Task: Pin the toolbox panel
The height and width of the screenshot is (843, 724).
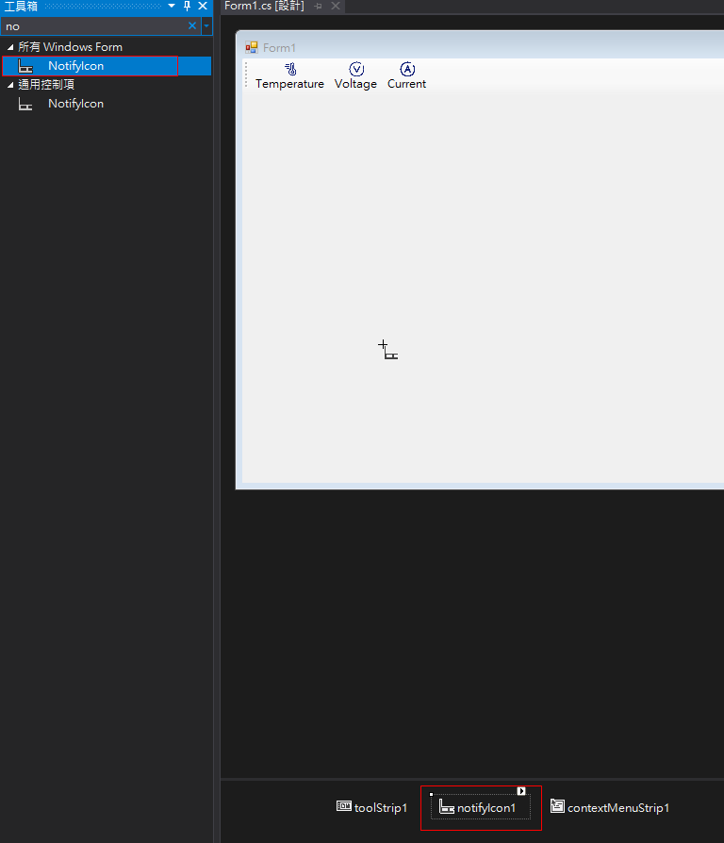Action: pyautogui.click(x=187, y=6)
